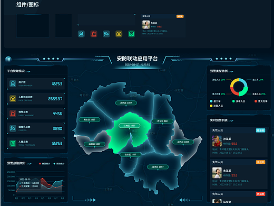Click similarity score 99.6 on first alert card
274x206 pixels.
tap(234, 144)
